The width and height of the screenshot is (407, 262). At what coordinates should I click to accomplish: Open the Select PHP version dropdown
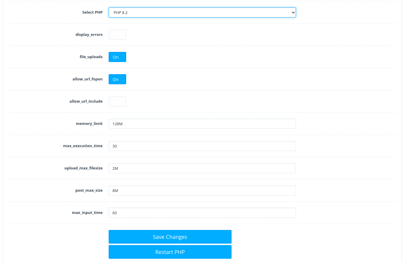pyautogui.click(x=202, y=12)
